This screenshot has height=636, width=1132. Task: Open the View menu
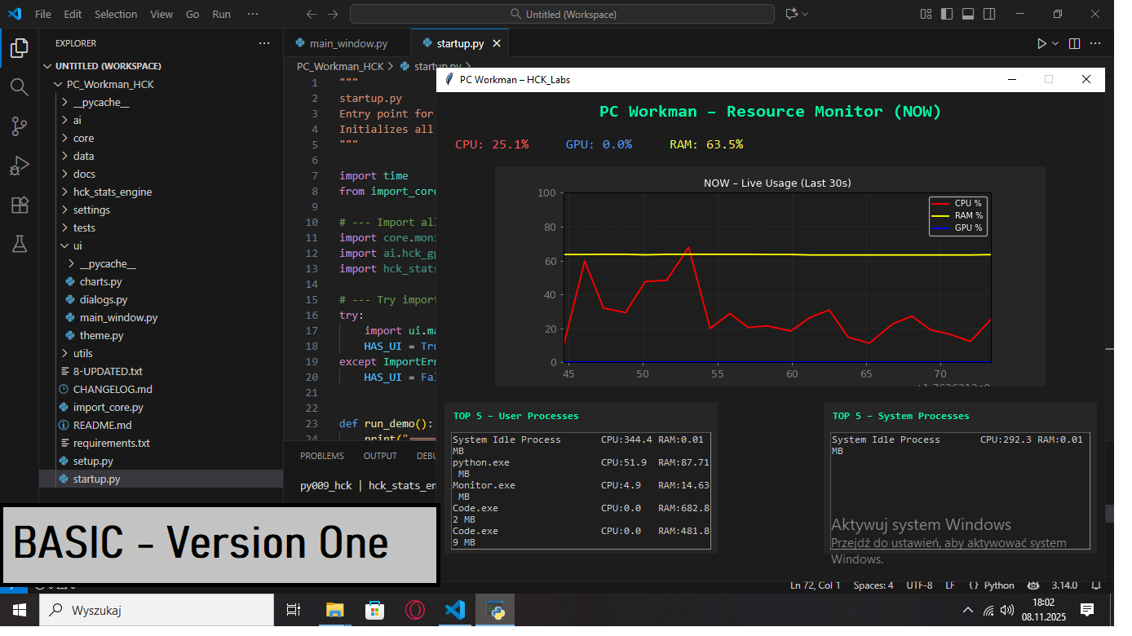161,13
